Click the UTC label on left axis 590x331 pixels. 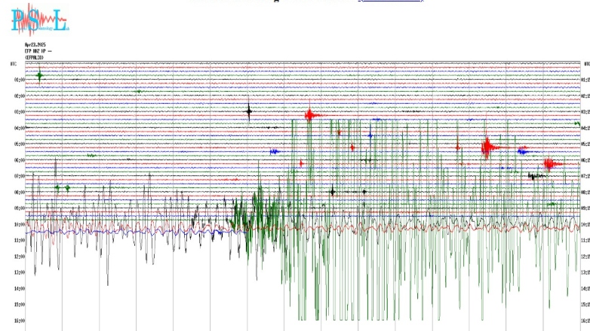point(14,65)
